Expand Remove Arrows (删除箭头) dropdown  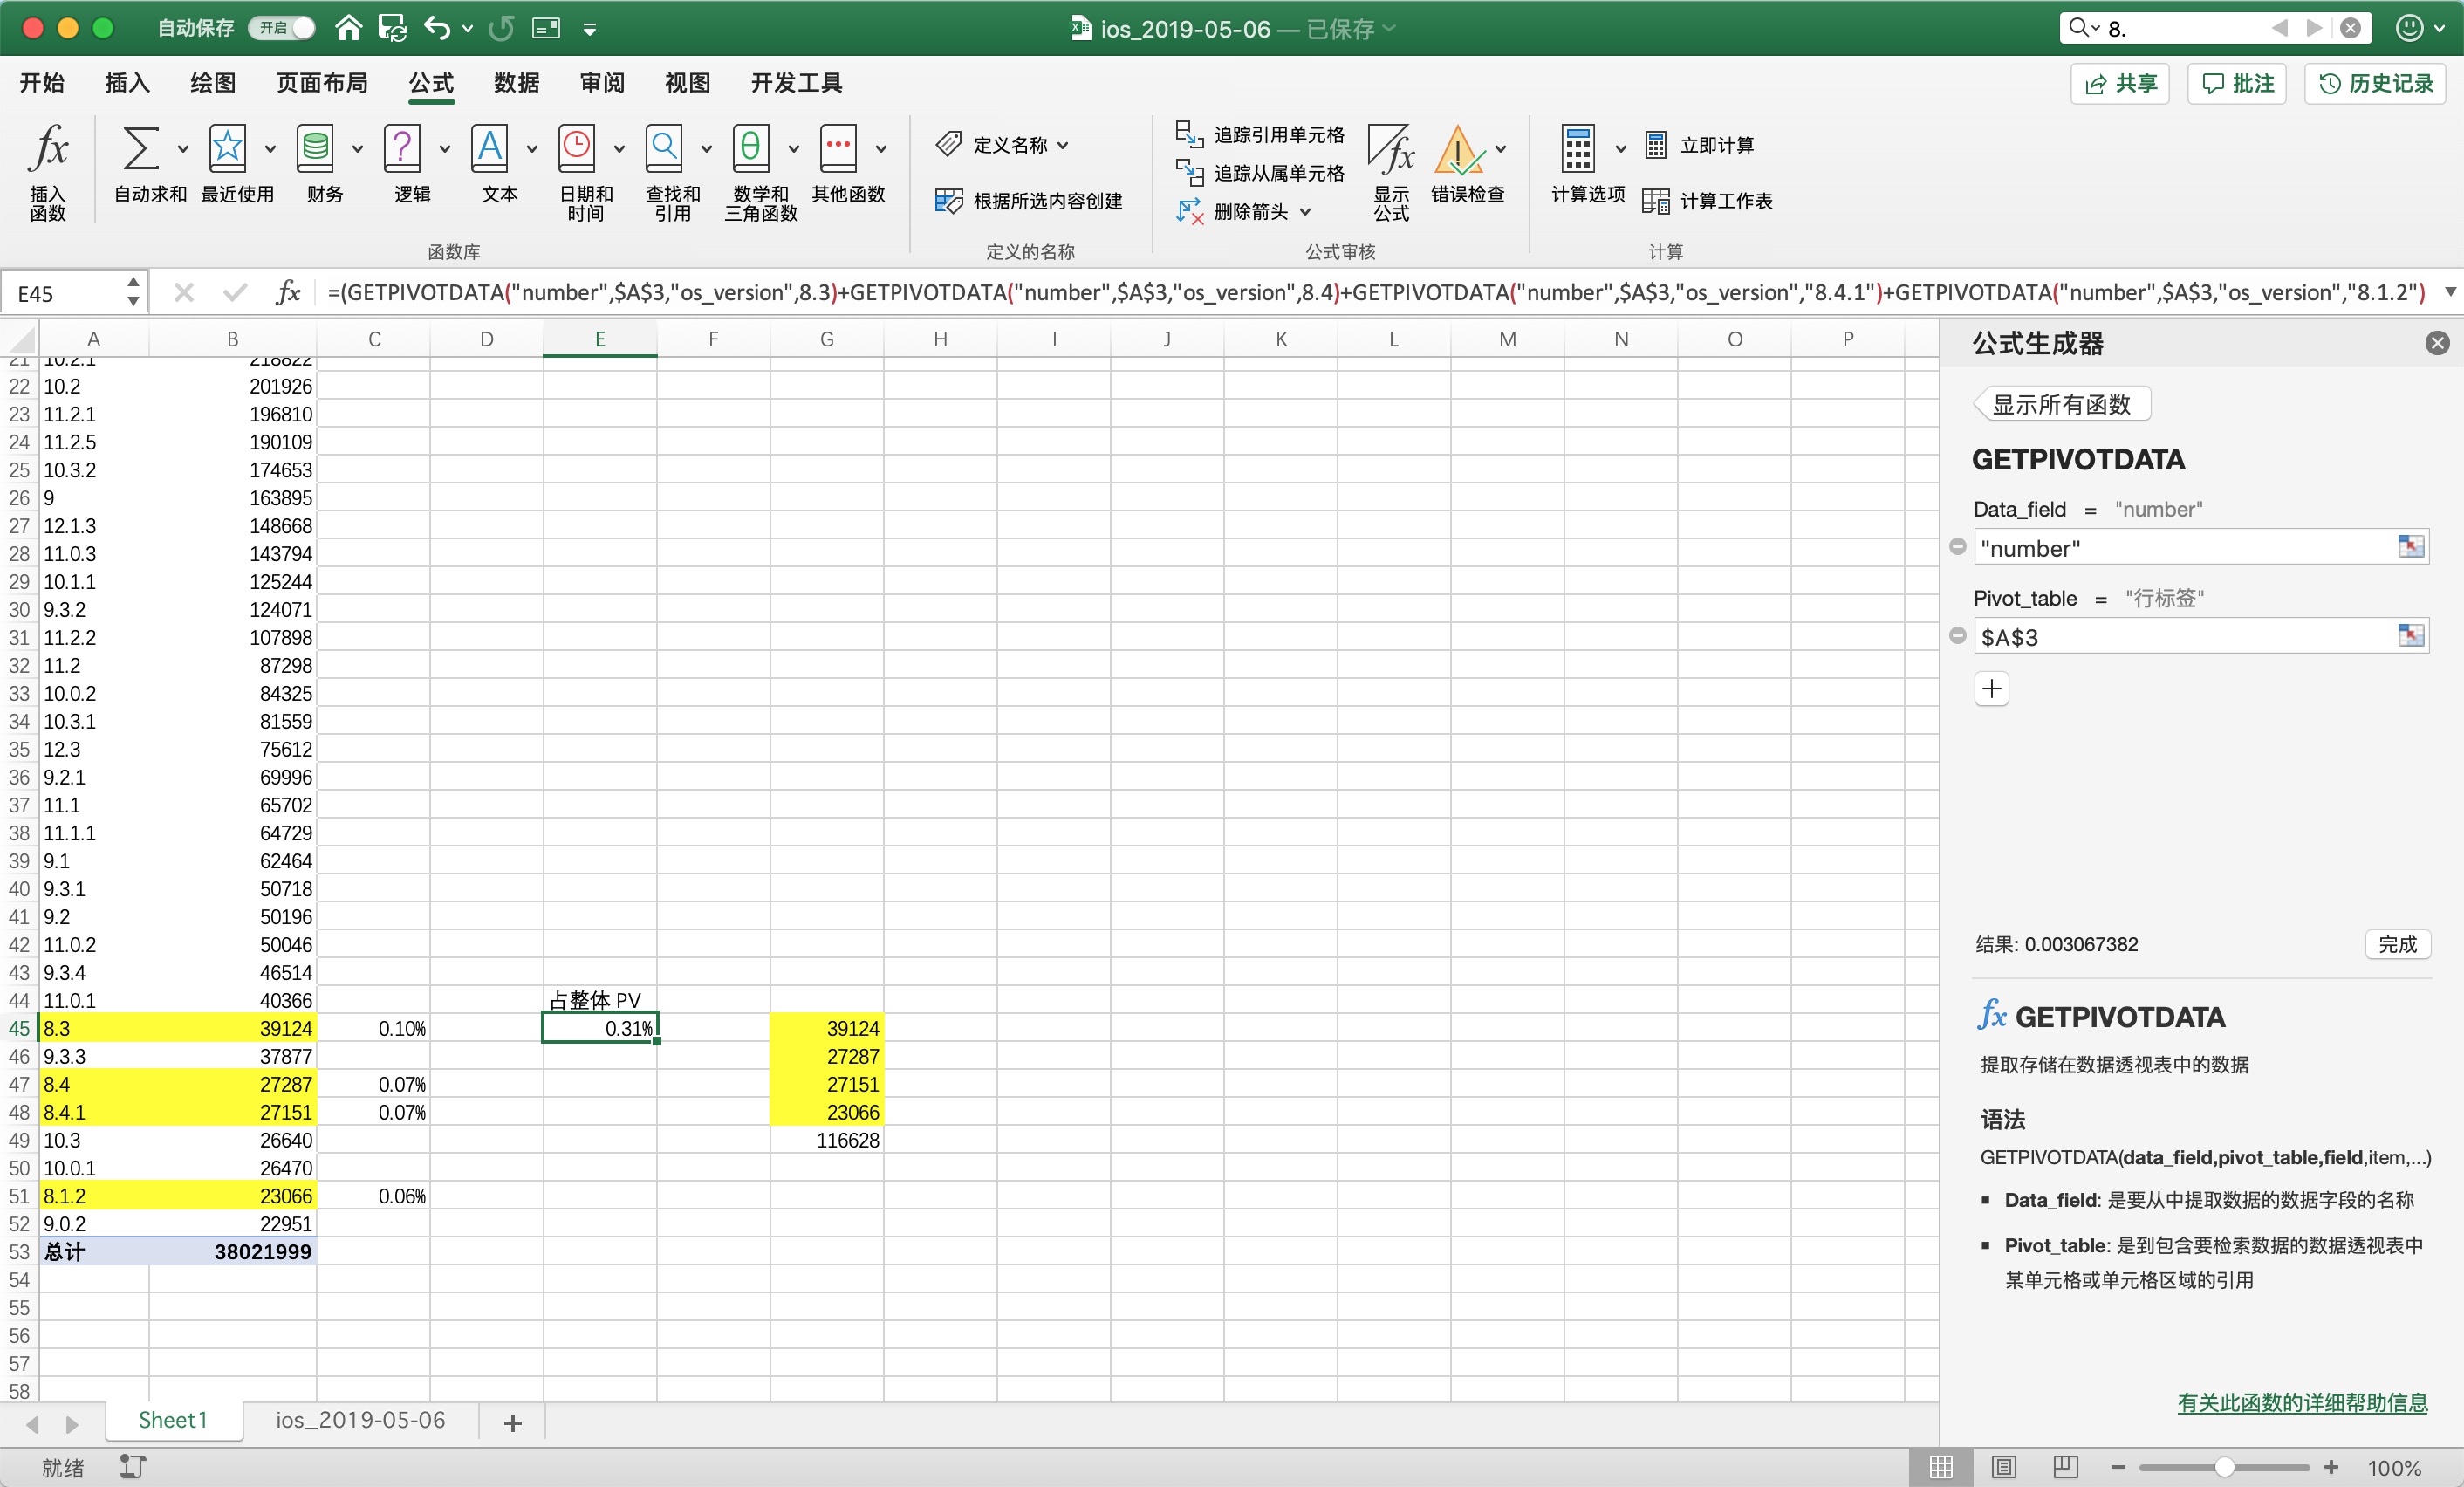tap(1304, 212)
